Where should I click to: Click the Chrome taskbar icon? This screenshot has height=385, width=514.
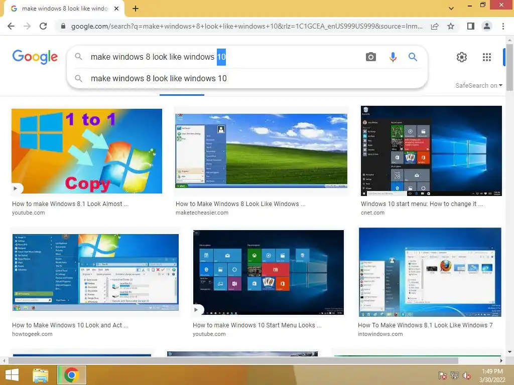71,375
